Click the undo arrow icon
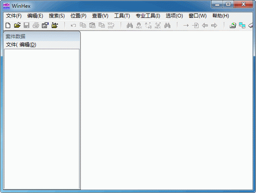Viewport: 256px width, 193px height. tap(73, 26)
